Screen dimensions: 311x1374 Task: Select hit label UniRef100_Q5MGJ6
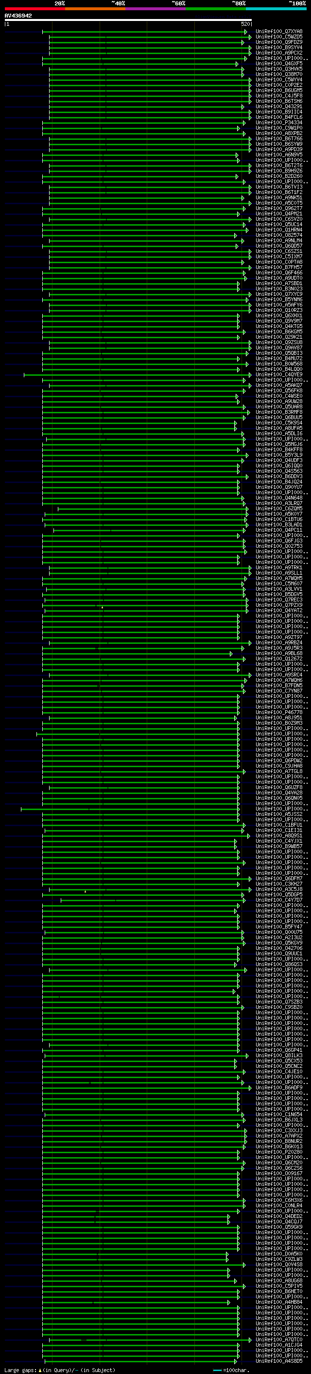point(279,445)
